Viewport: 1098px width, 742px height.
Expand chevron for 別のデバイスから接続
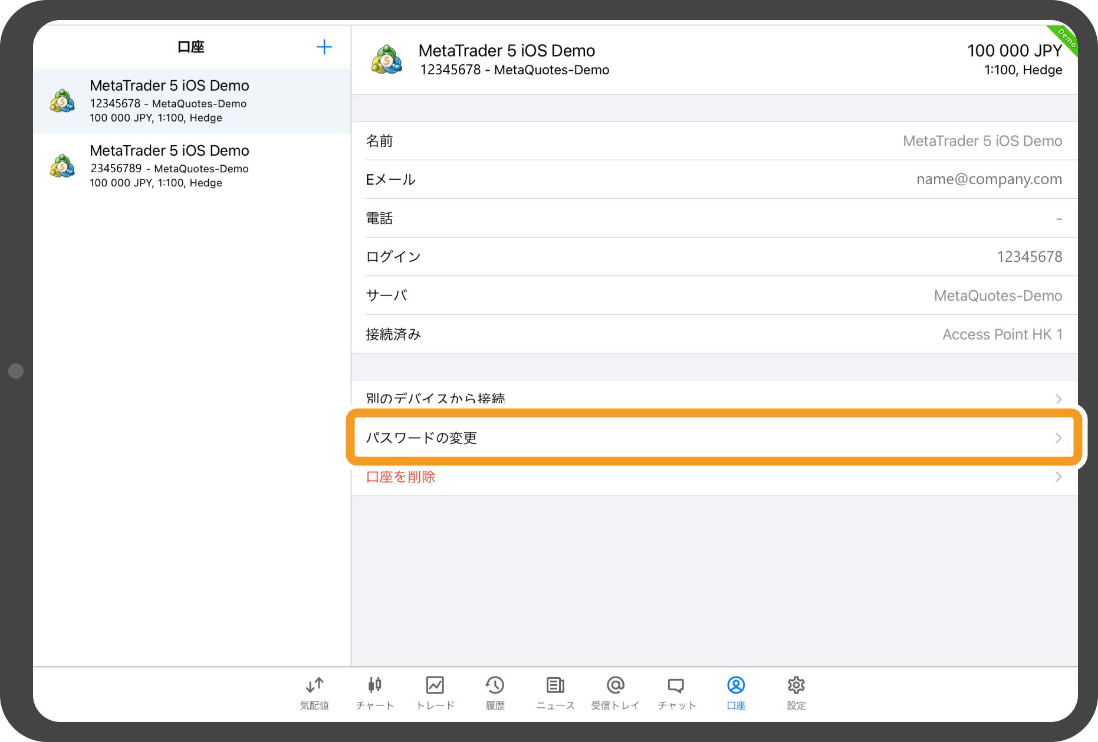tap(1058, 399)
